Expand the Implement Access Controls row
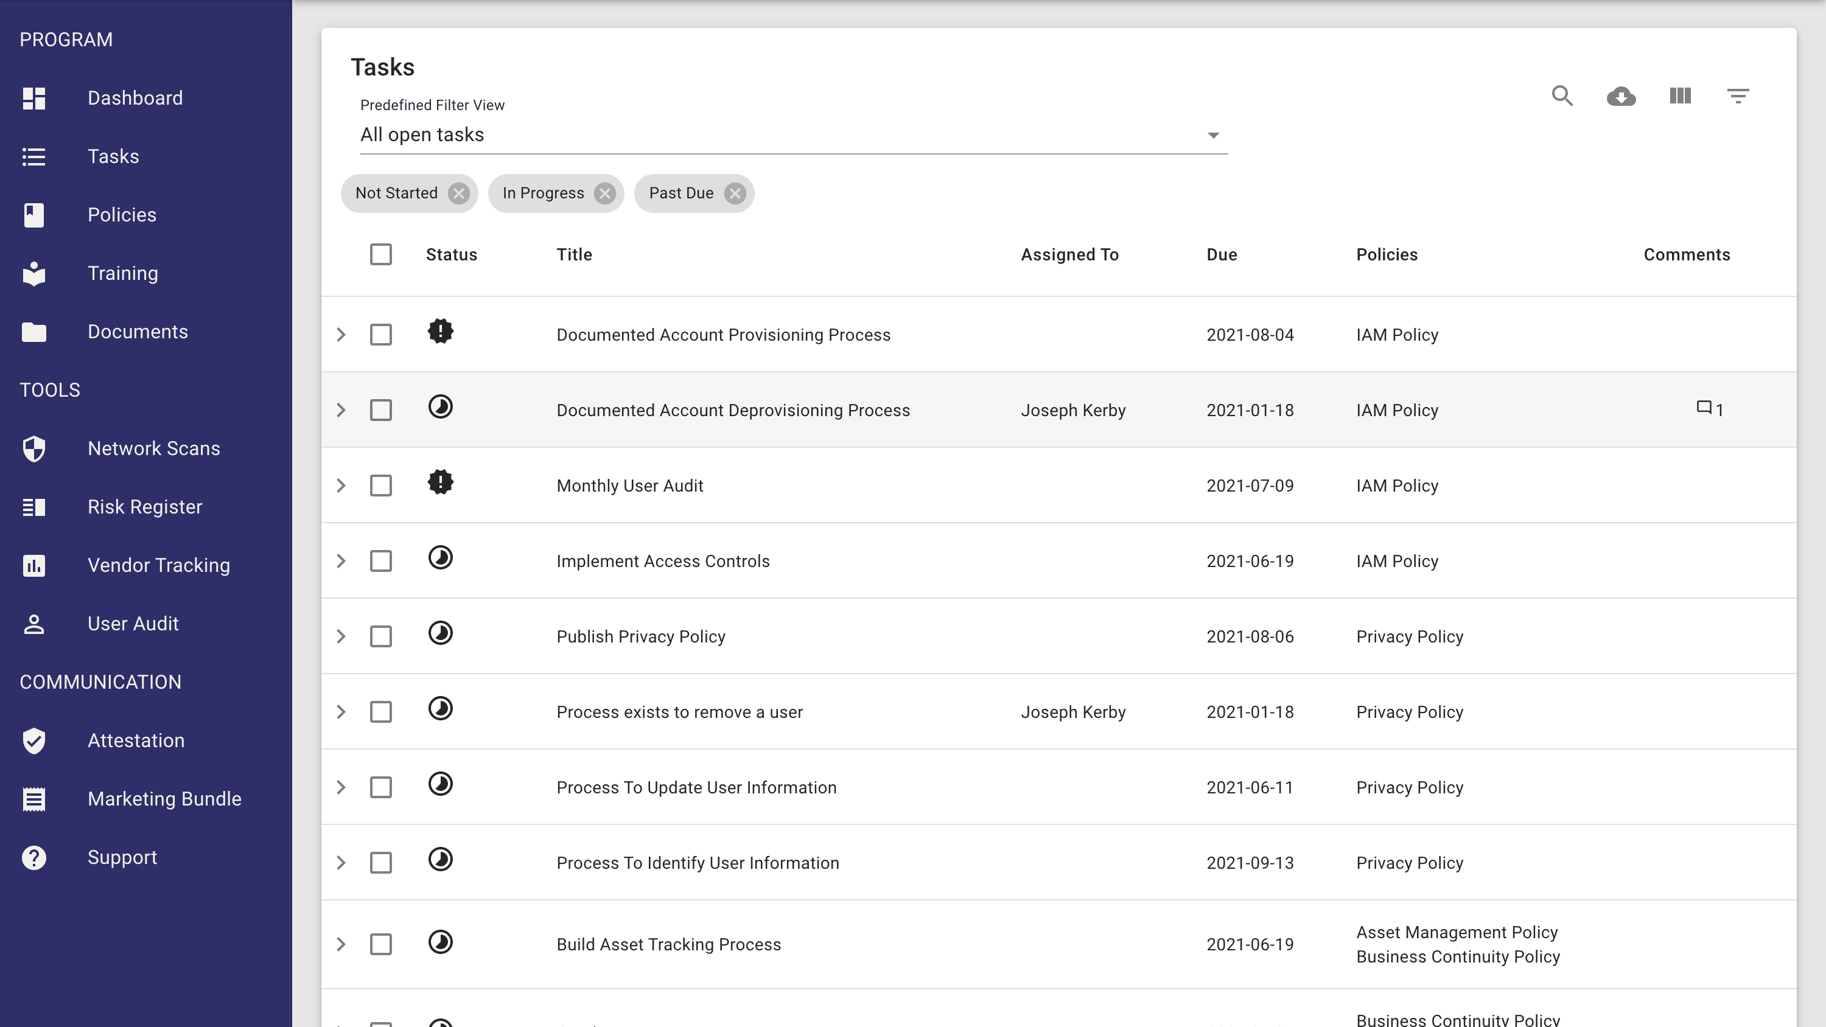This screenshot has height=1027, width=1826. tap(341, 562)
